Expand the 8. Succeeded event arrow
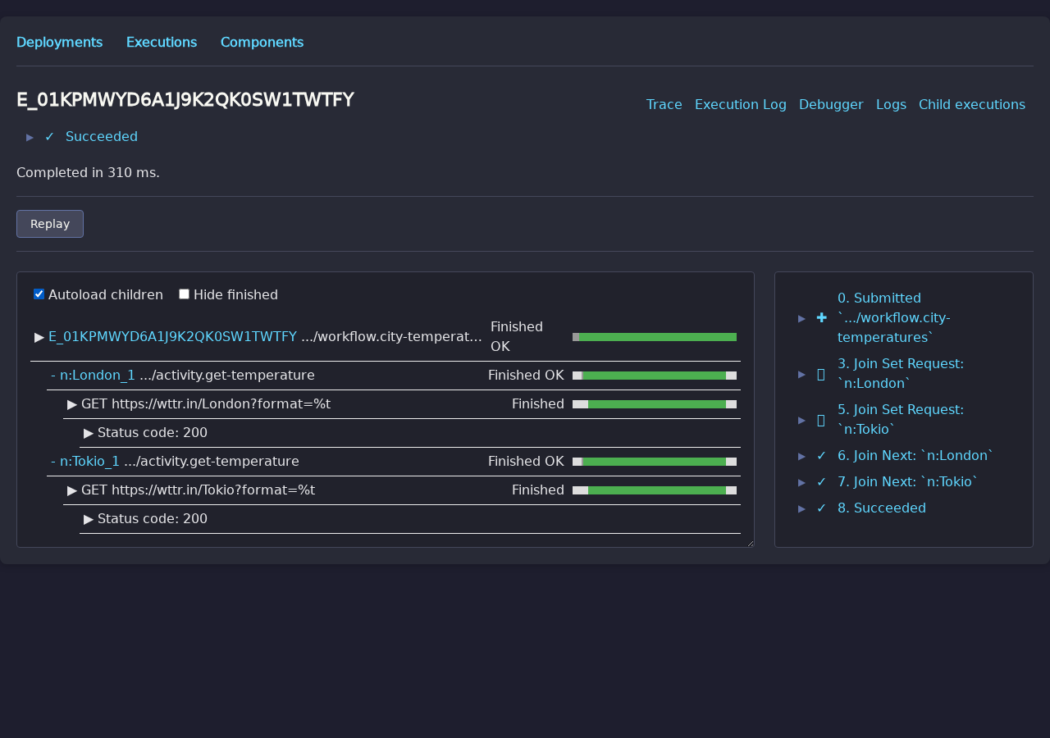 coord(802,508)
